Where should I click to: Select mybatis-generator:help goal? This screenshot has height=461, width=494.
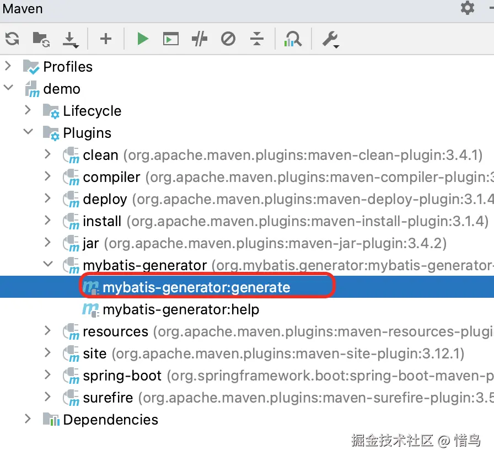181,309
